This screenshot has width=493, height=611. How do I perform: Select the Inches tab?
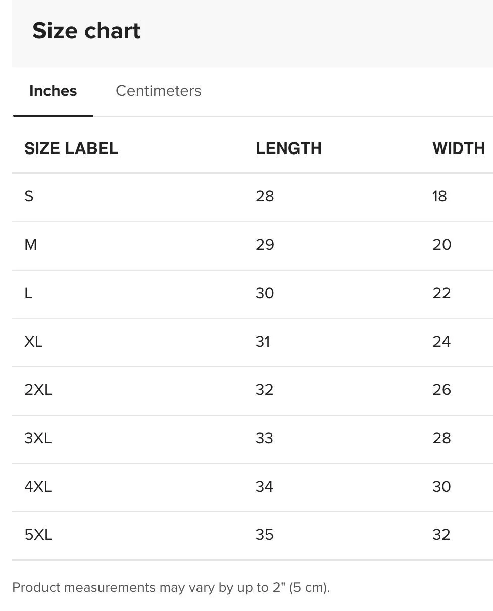pyautogui.click(x=53, y=91)
